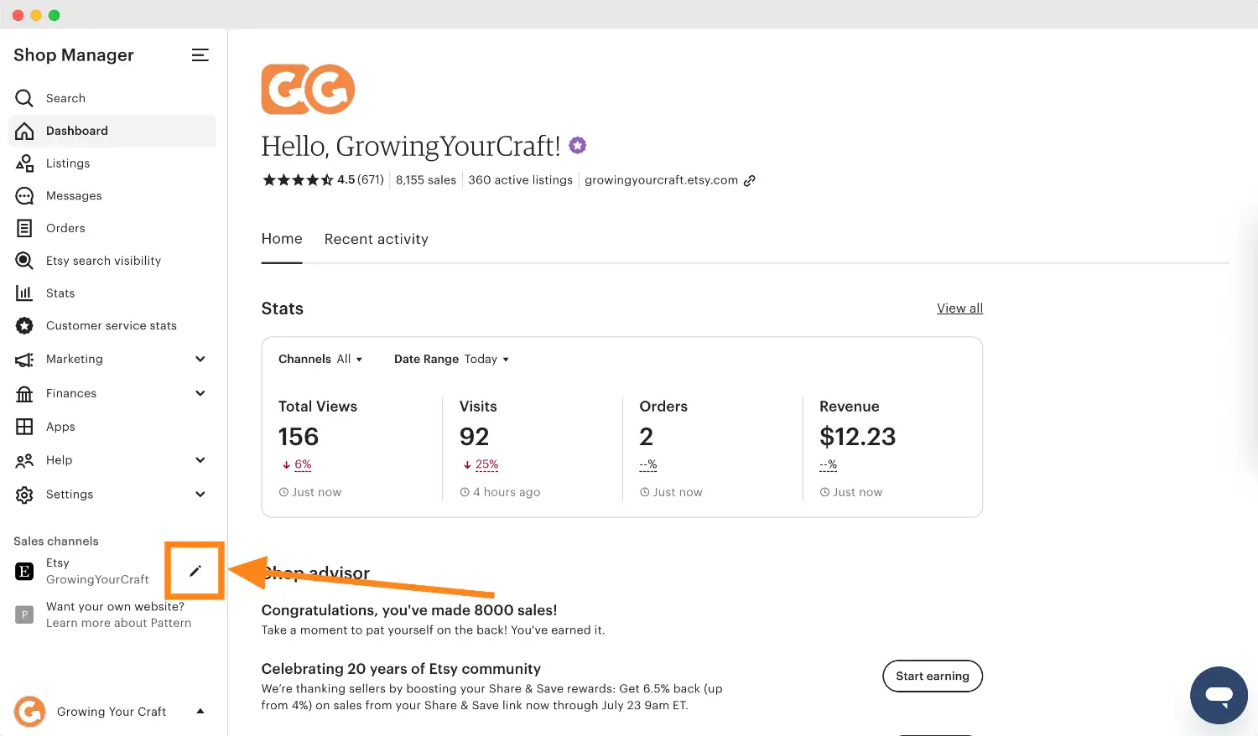1258x736 pixels.
Task: Switch to the Recent activity tab
Action: click(x=377, y=239)
